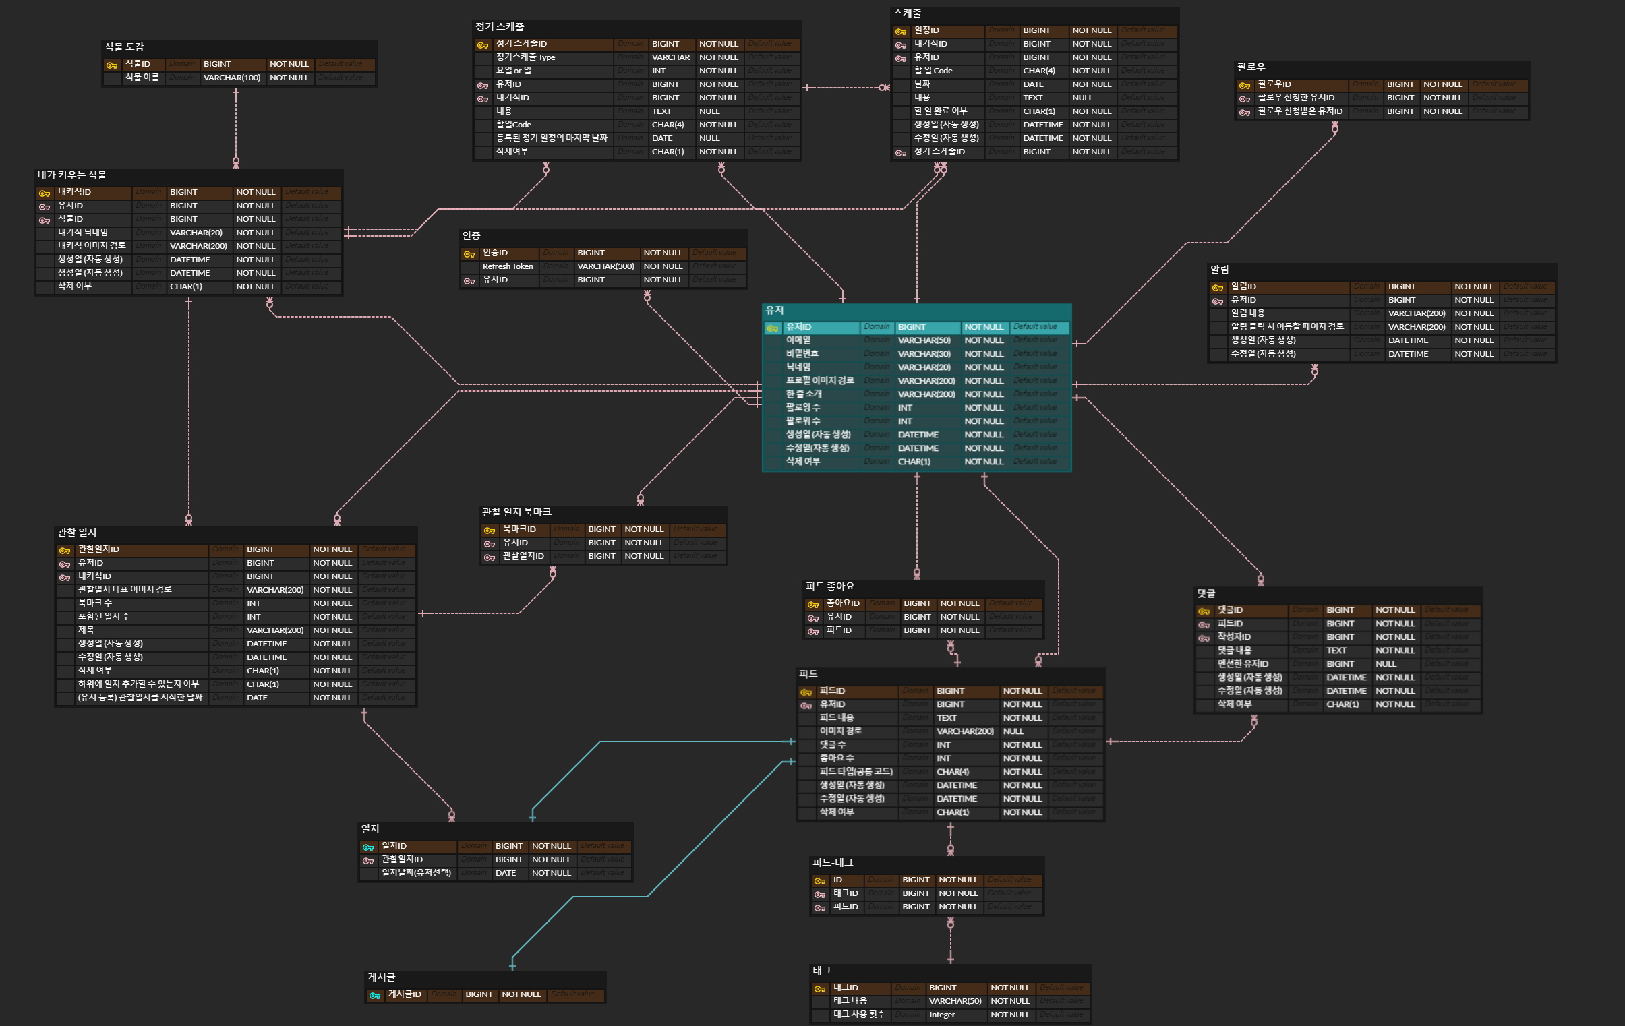Click the primary key icon for 태그ID in 태그 table
This screenshot has height=1026, width=1625.
click(819, 988)
